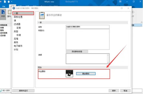Open the quick access dropdown arrow

(x=12, y=2)
